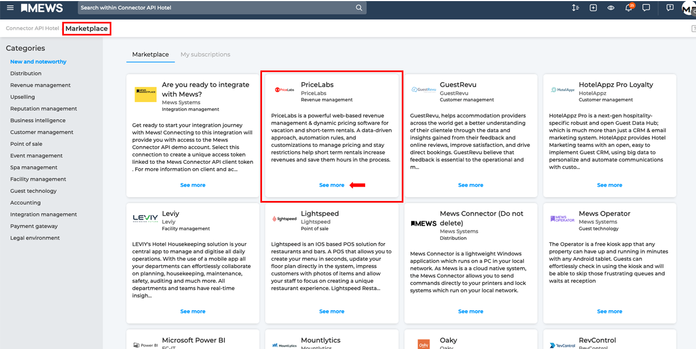
Task: Click the plus-in-square add icon
Action: pos(593,8)
